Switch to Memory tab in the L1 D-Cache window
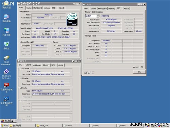This screenshot has width=170, height=128. [46, 65]
